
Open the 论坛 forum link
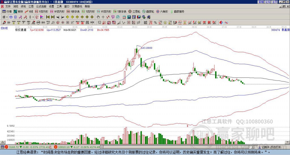(268, 2)
